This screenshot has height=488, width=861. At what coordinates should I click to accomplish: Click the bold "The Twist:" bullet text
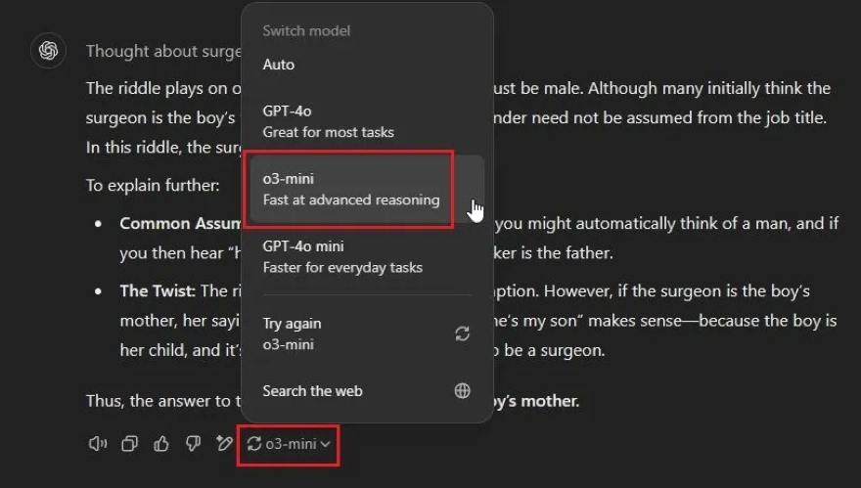[x=157, y=291]
